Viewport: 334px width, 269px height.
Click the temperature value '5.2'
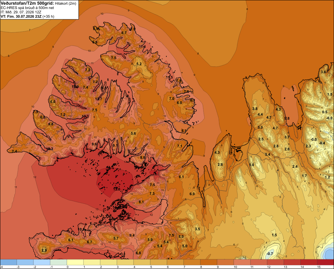pyautogui.click(x=139, y=64)
